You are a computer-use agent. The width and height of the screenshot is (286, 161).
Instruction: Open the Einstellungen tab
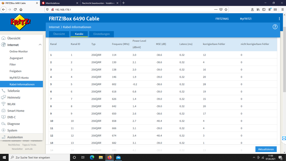pos(101,34)
